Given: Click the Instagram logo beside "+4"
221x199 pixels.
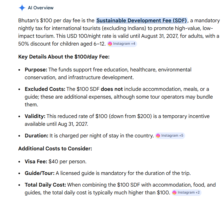Looking at the screenshot, I should coord(110,44).
